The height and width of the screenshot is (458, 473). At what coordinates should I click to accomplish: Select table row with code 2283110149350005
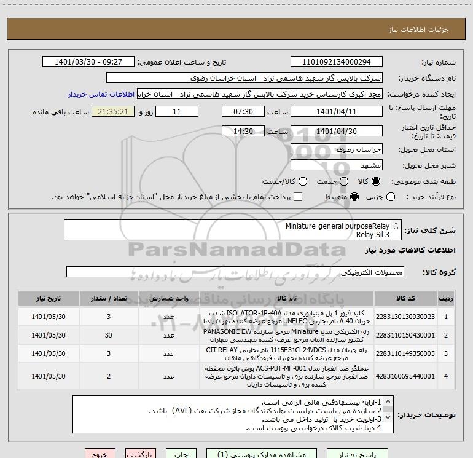[x=236, y=354]
